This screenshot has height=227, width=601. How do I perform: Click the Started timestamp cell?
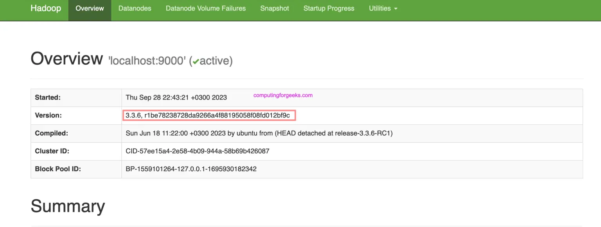(x=176, y=98)
